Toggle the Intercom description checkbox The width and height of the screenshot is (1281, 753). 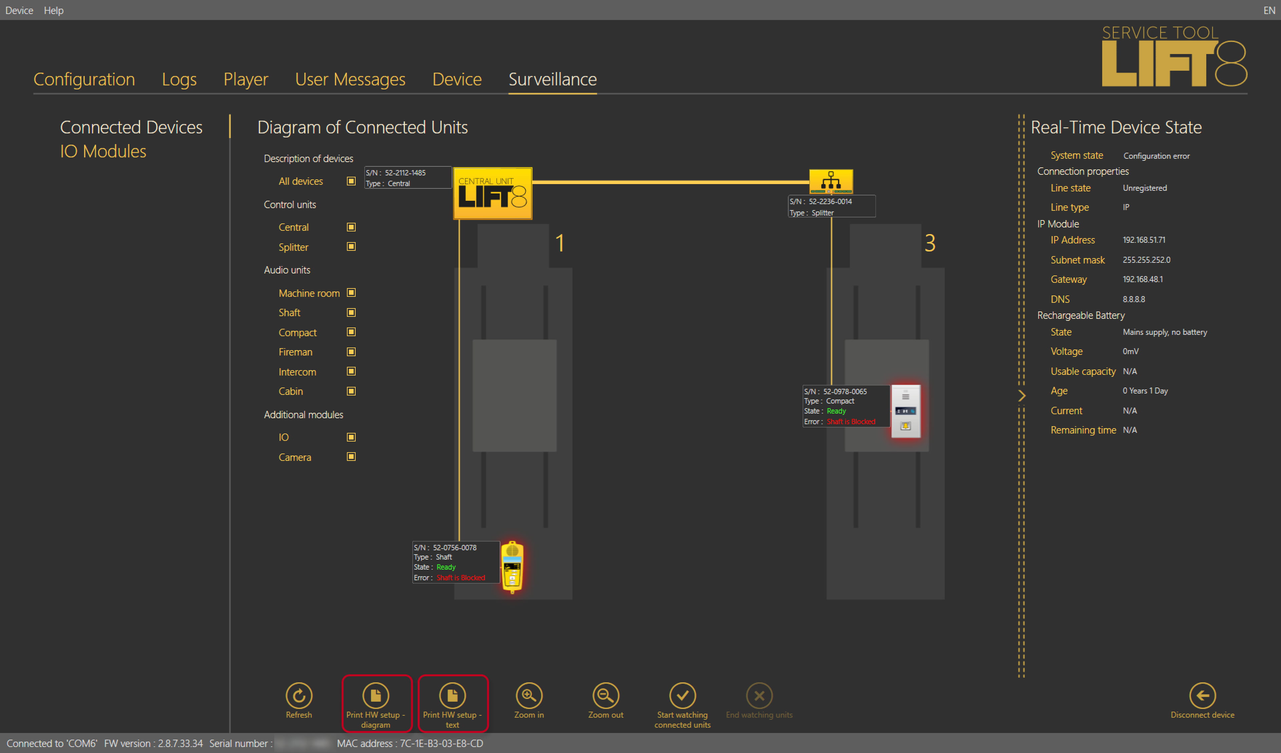coord(351,371)
